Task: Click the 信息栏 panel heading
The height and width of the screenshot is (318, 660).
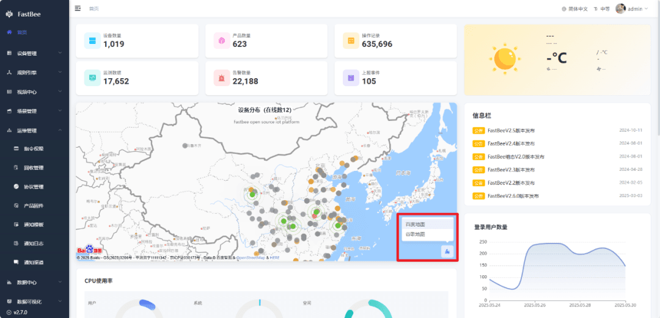Action: [482, 115]
